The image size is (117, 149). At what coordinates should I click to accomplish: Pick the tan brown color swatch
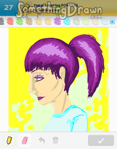tap(29, 21)
